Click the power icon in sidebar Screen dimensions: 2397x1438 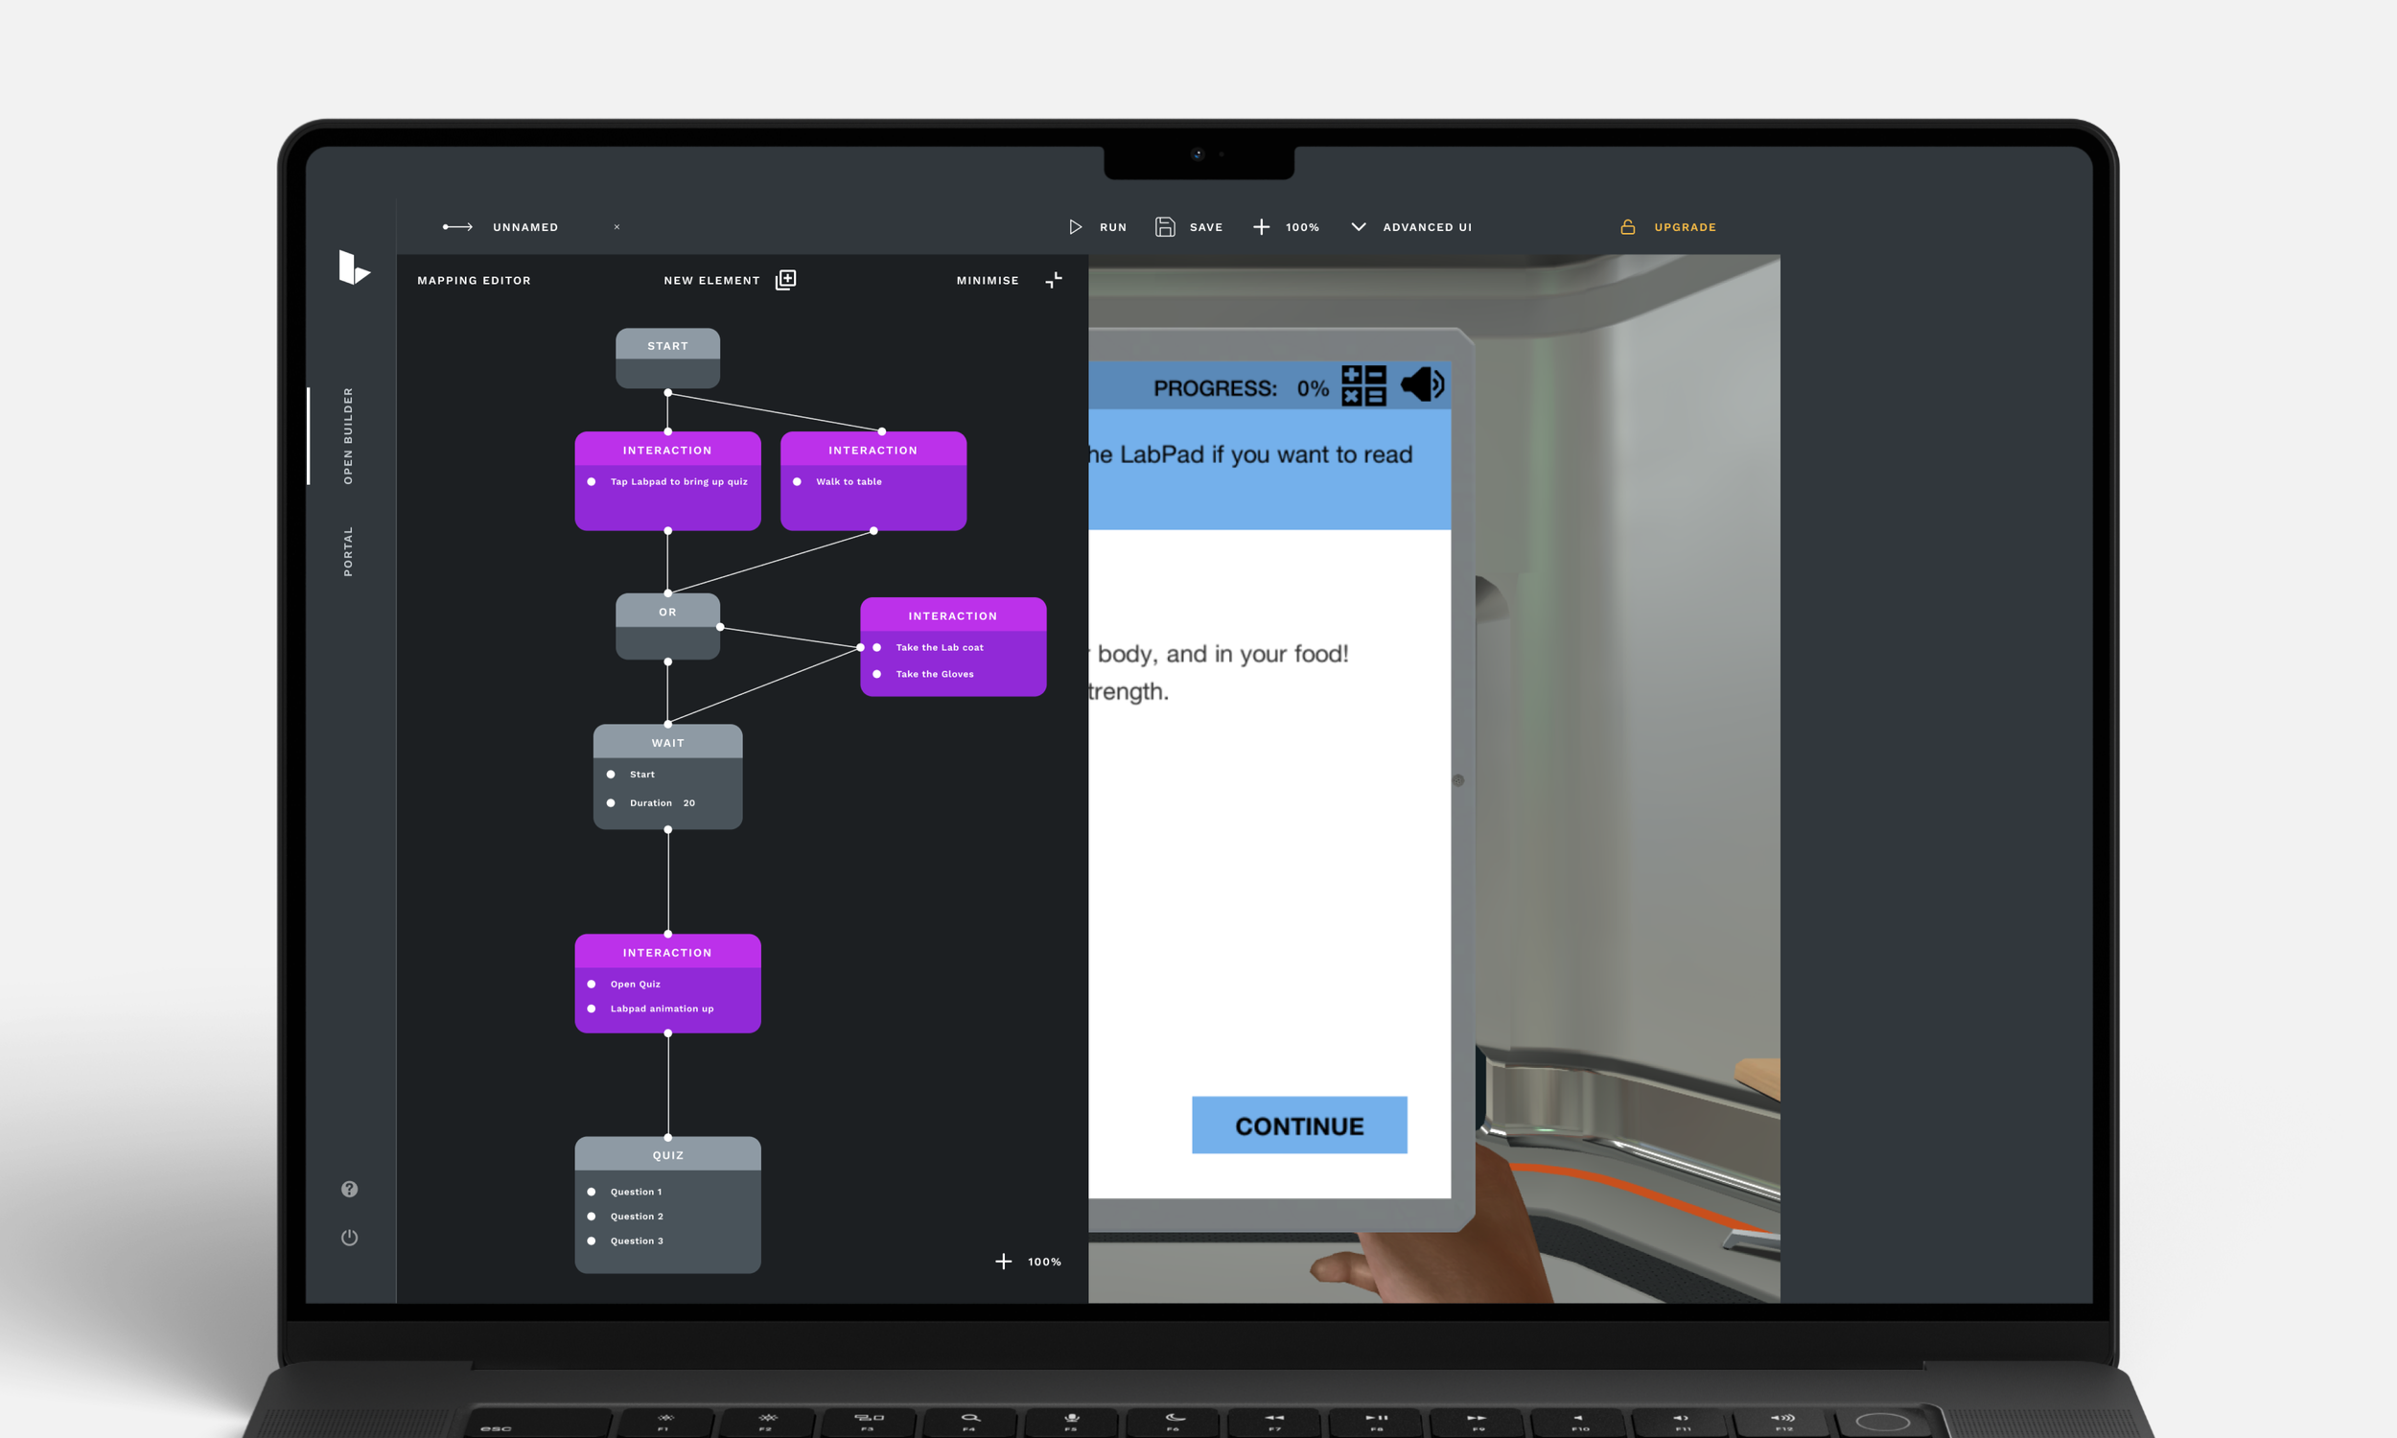coord(350,1238)
